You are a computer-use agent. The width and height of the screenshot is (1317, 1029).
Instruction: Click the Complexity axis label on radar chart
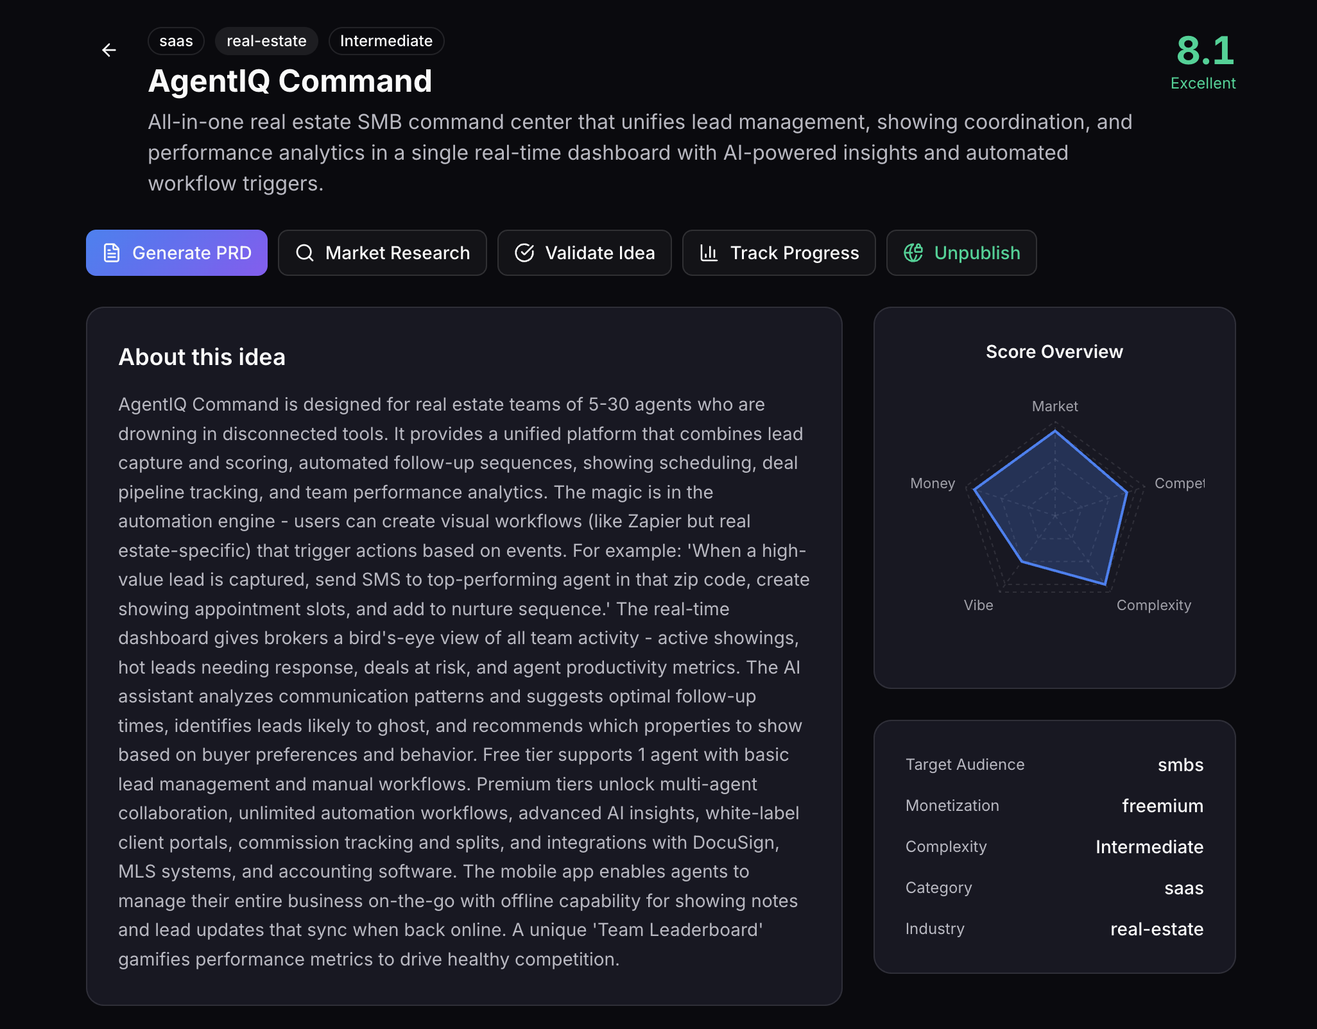tap(1153, 605)
